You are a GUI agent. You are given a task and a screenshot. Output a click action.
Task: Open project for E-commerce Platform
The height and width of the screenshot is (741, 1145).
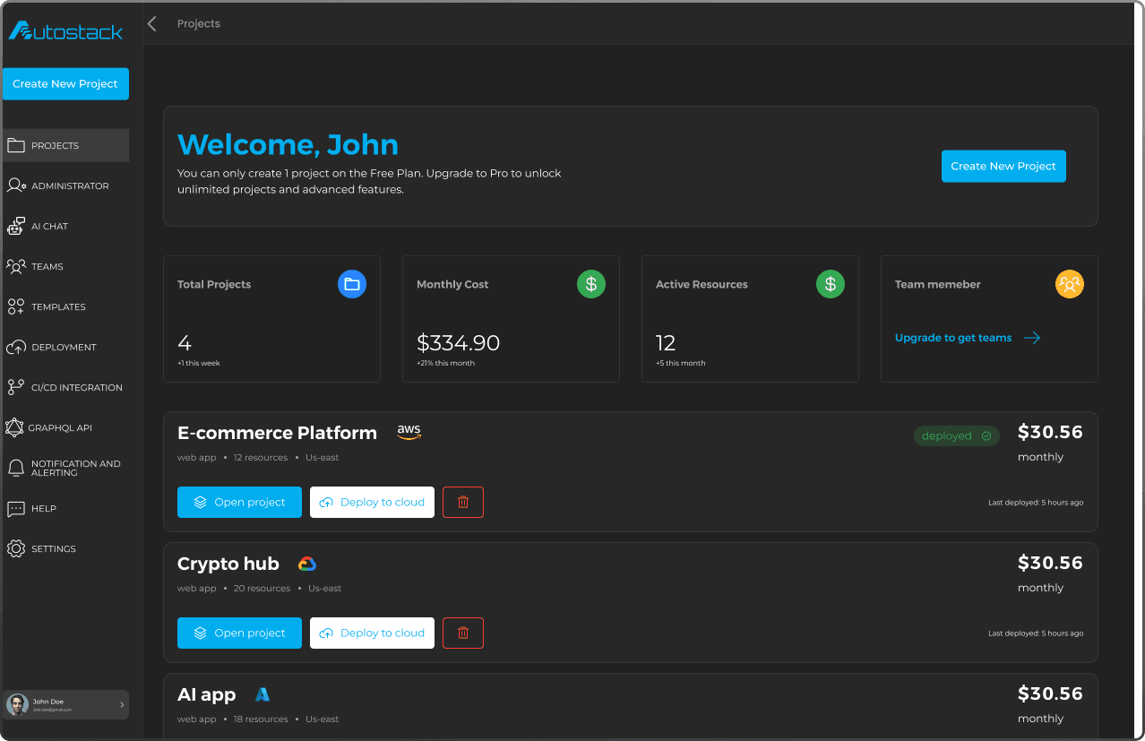(x=239, y=502)
